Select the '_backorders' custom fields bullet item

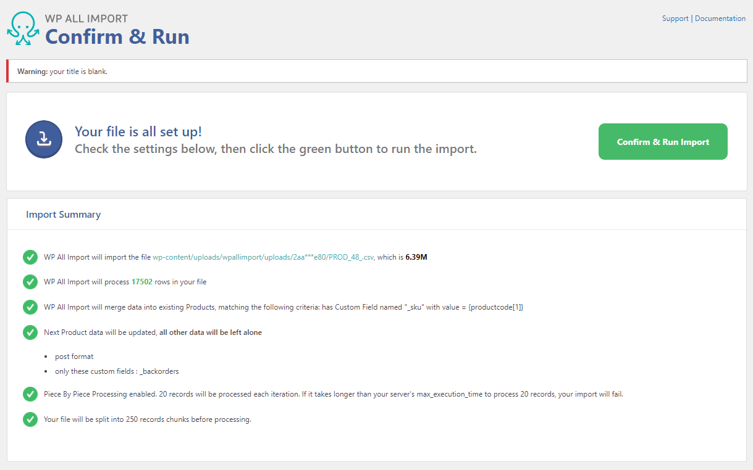point(117,371)
